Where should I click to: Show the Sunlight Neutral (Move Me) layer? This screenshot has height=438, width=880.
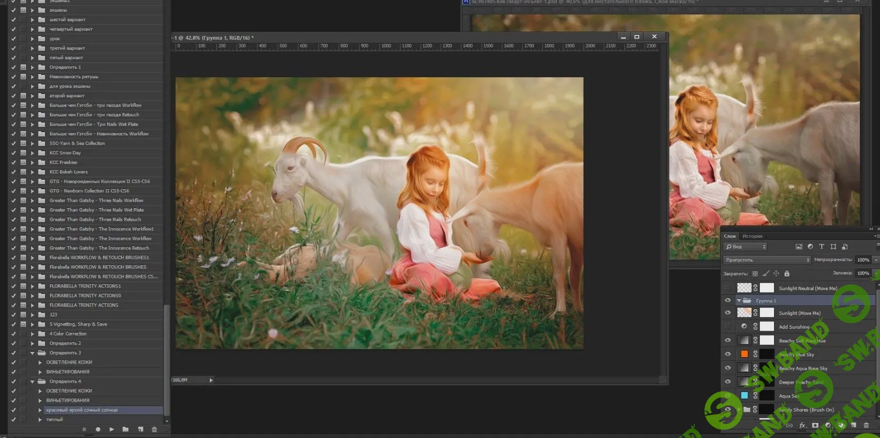(x=728, y=288)
